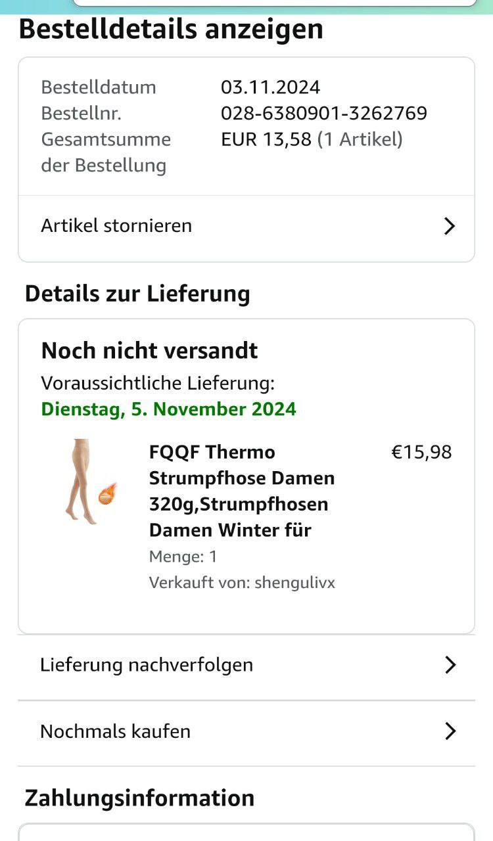The width and height of the screenshot is (493, 841).
Task: Click the Details zur Lieferung heading
Action: click(x=137, y=294)
